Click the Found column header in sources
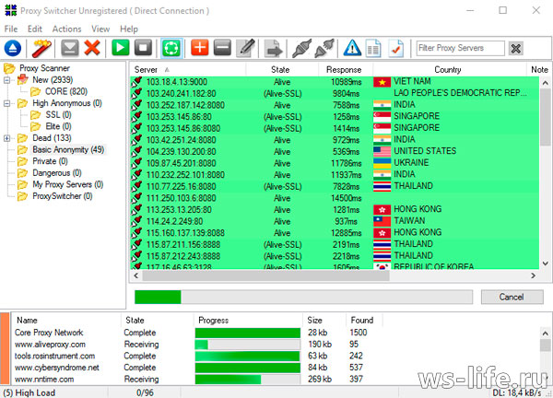The width and height of the screenshot is (553, 398). (x=363, y=320)
